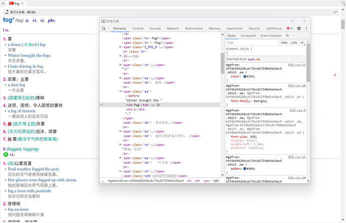Jump to the vi. part-of-speech link
Viewport: 346px width, 223px height.
click(x=42, y=21)
